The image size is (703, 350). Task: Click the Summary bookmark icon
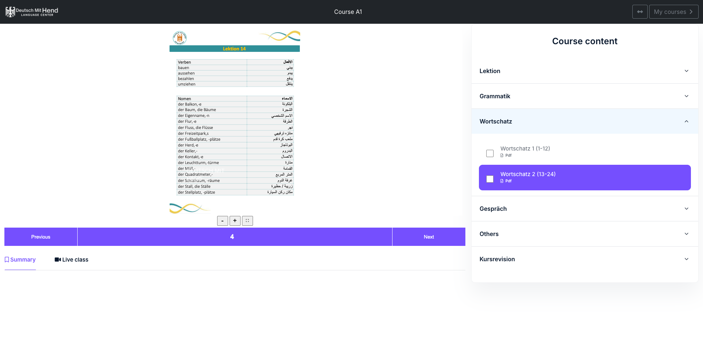coord(7,260)
